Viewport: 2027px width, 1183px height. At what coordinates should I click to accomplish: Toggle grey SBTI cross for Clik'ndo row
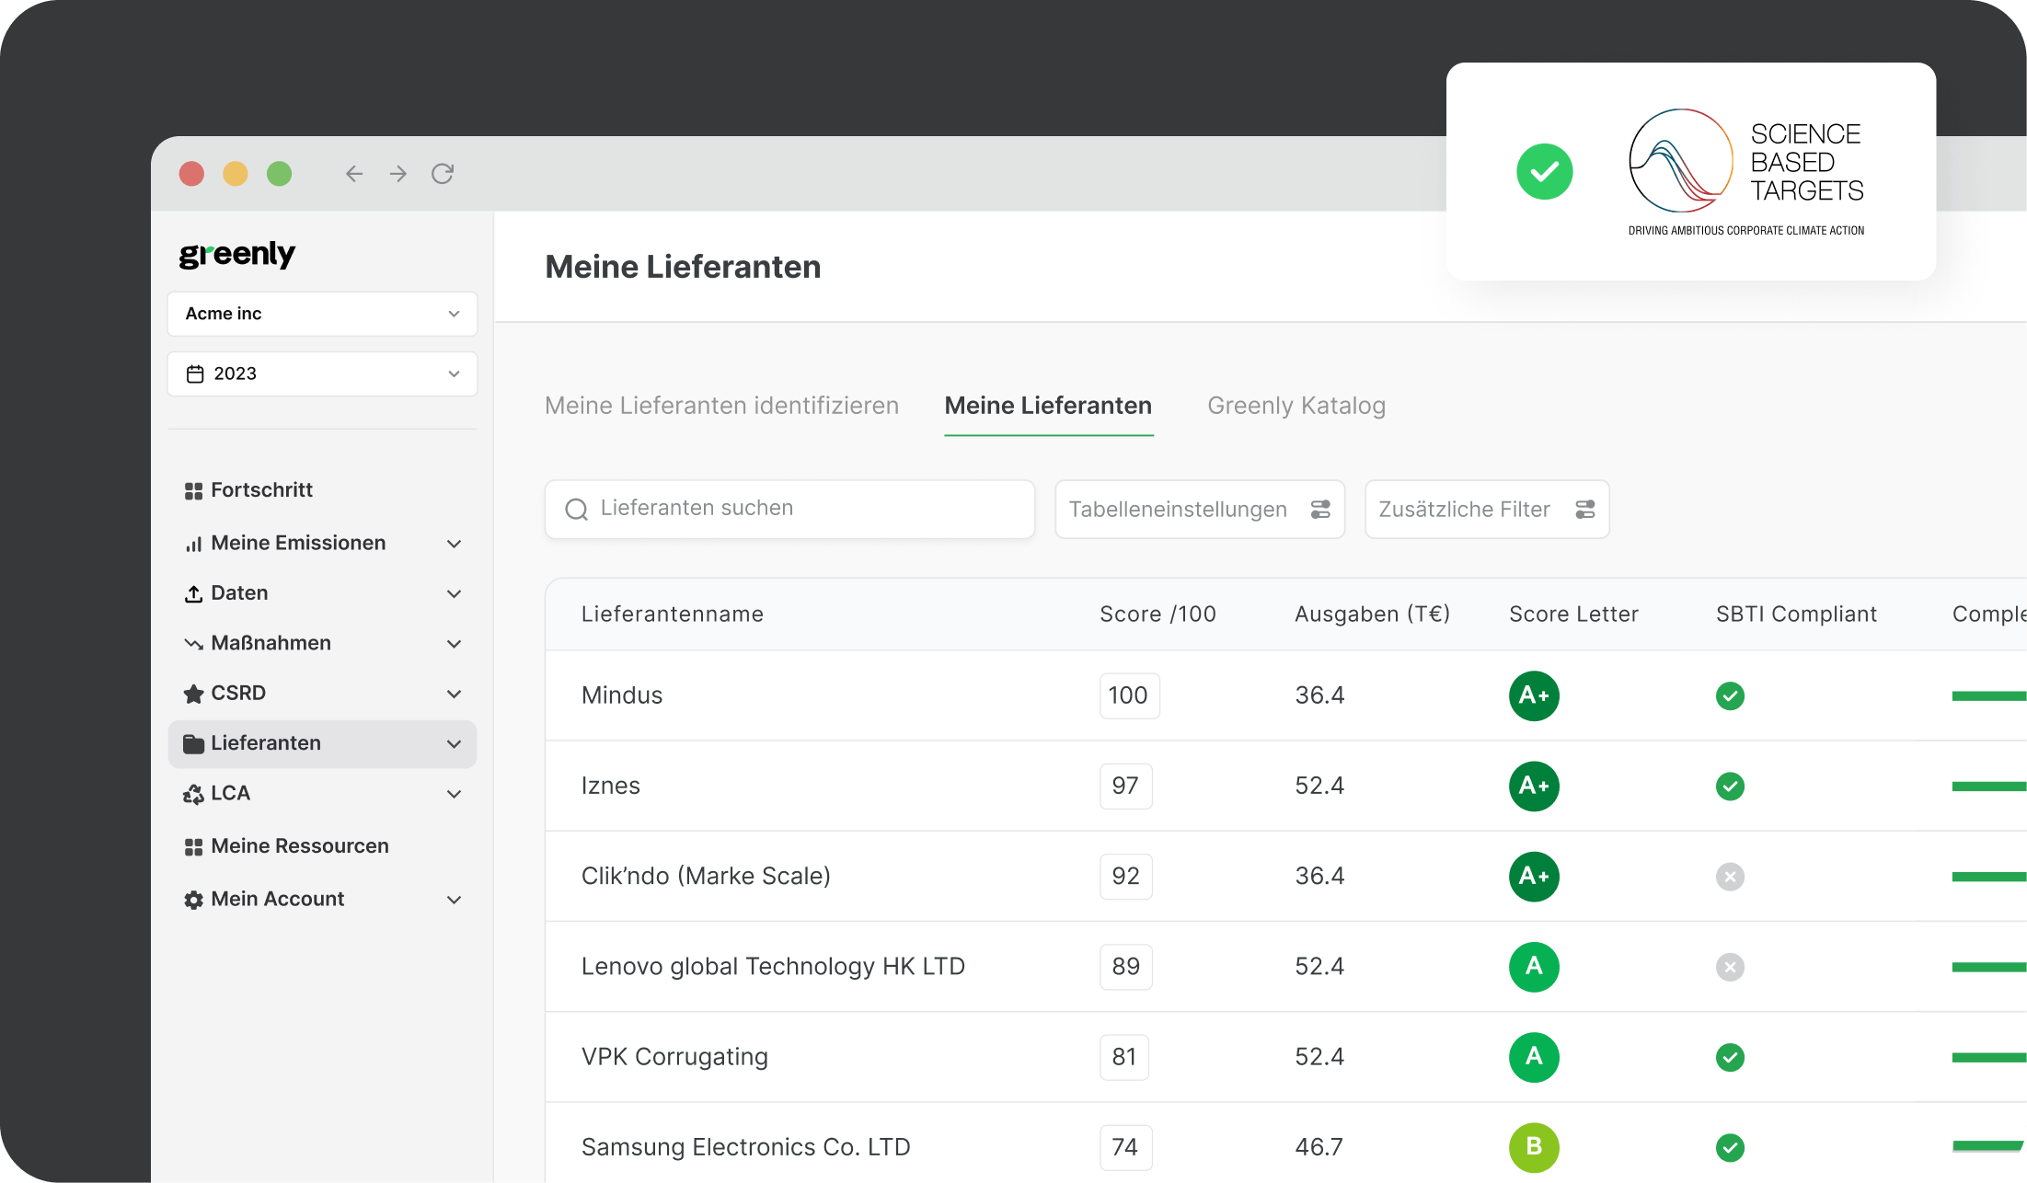(1730, 877)
